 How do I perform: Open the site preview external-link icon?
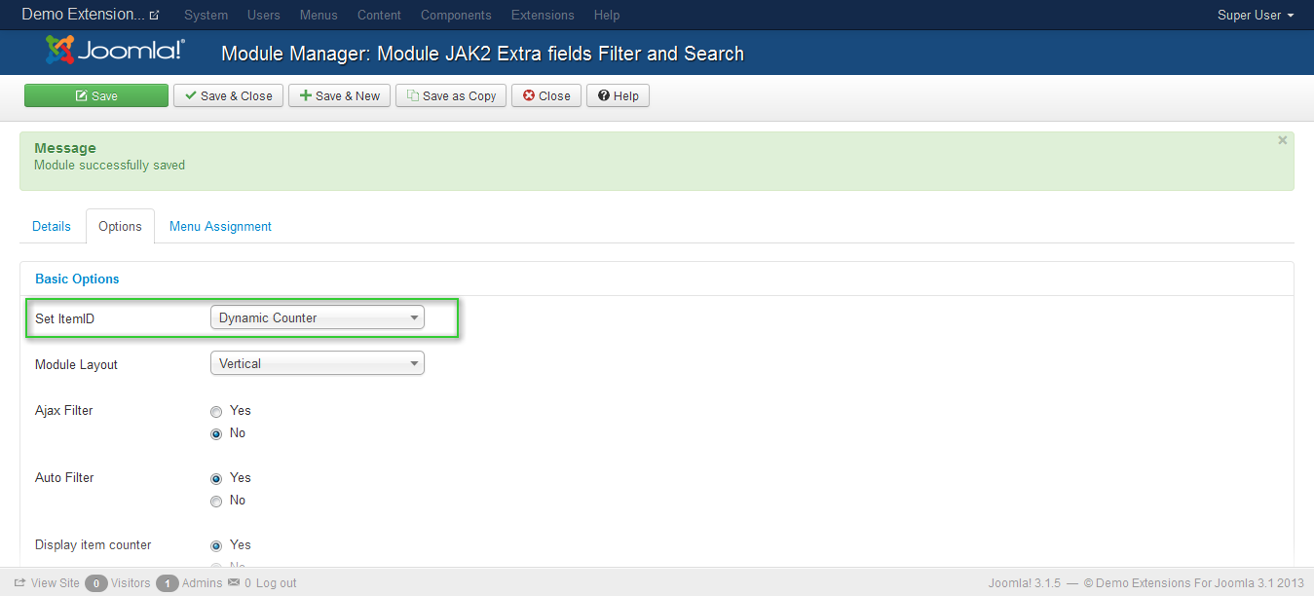(154, 16)
